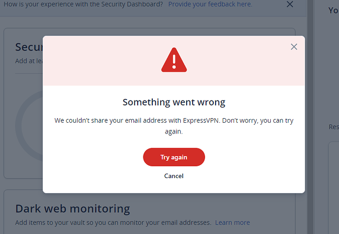Click the partially hidden 'Secur' card title
Screen dimensions: 339x234
click(x=29, y=47)
